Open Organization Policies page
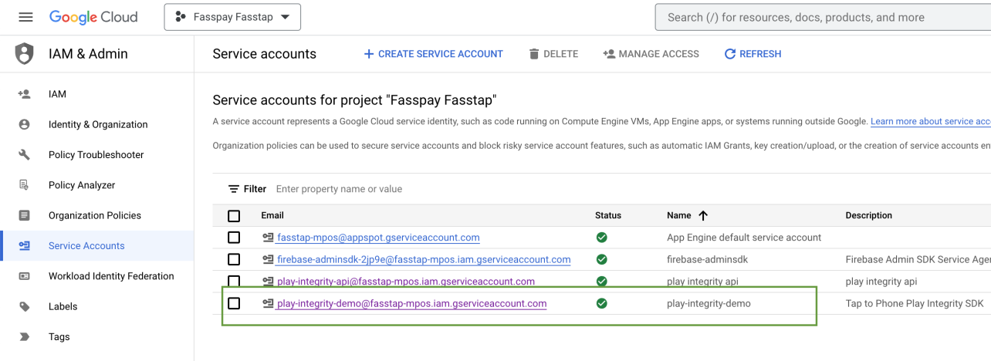 [95, 215]
